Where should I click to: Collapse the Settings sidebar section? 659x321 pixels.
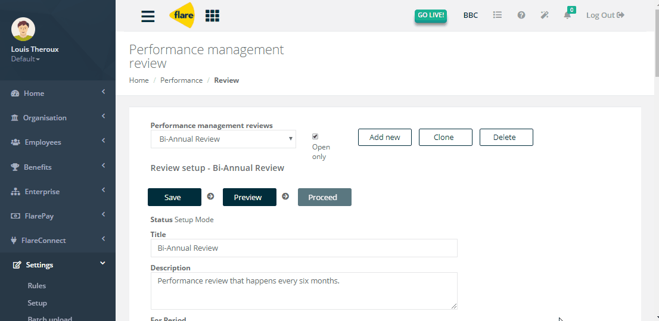pyautogui.click(x=58, y=264)
